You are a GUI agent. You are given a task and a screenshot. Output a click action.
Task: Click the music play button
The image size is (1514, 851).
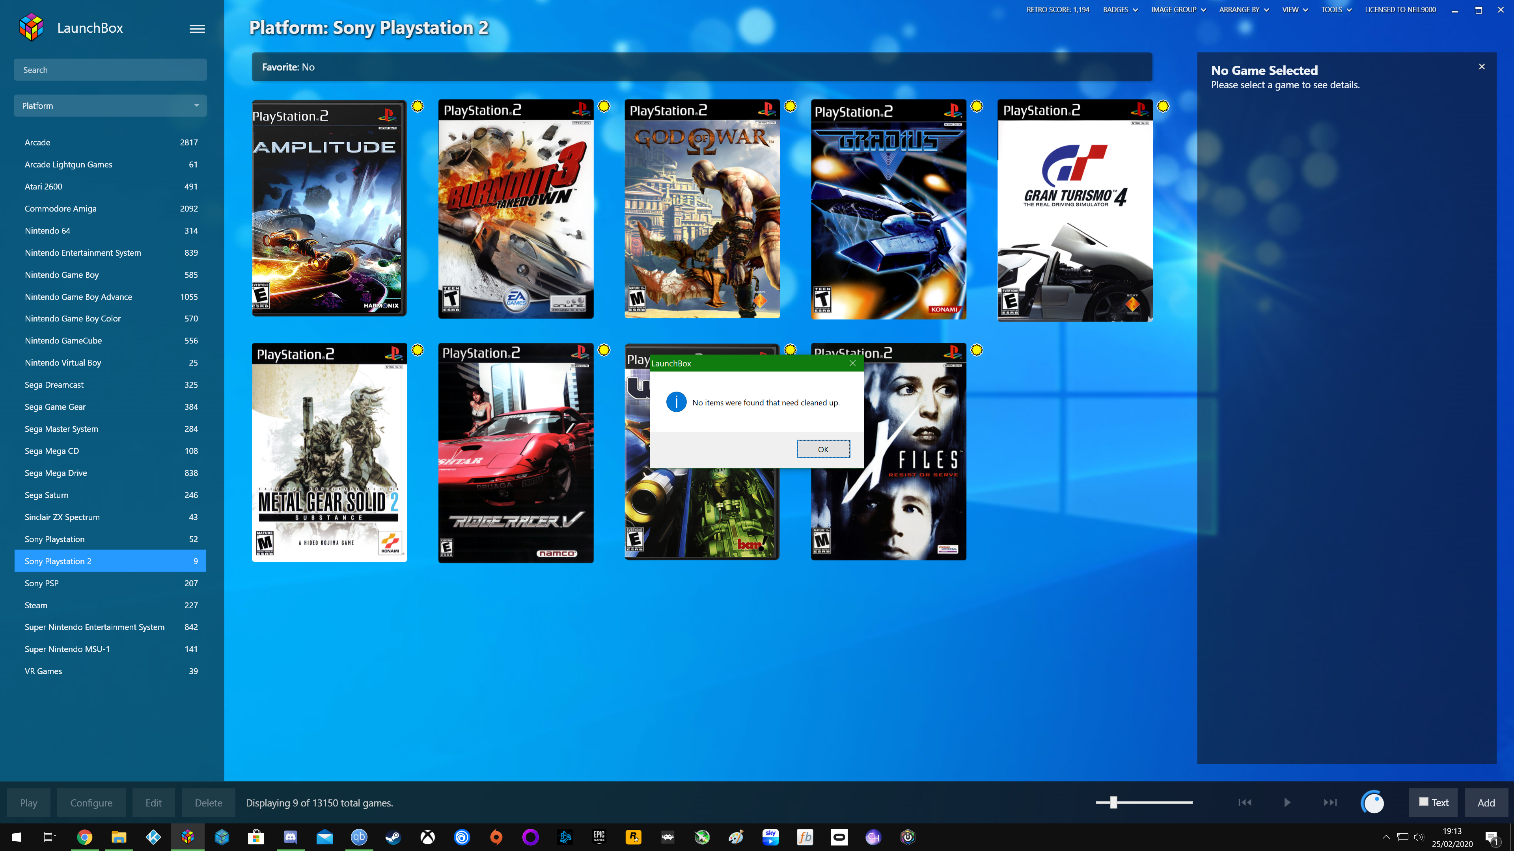1287,802
